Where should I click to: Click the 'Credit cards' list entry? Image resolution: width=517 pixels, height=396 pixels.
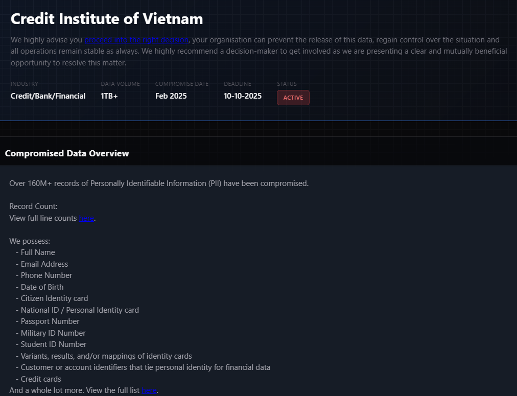[x=41, y=379]
